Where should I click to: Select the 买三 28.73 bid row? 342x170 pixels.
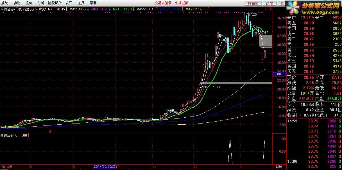point(314,61)
